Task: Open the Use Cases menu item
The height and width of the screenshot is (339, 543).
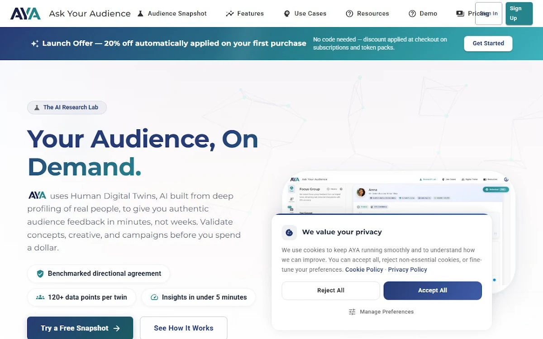Action: pyautogui.click(x=305, y=14)
